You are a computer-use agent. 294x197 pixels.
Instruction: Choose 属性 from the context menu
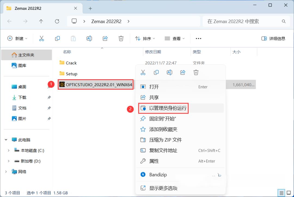[x=181, y=161]
